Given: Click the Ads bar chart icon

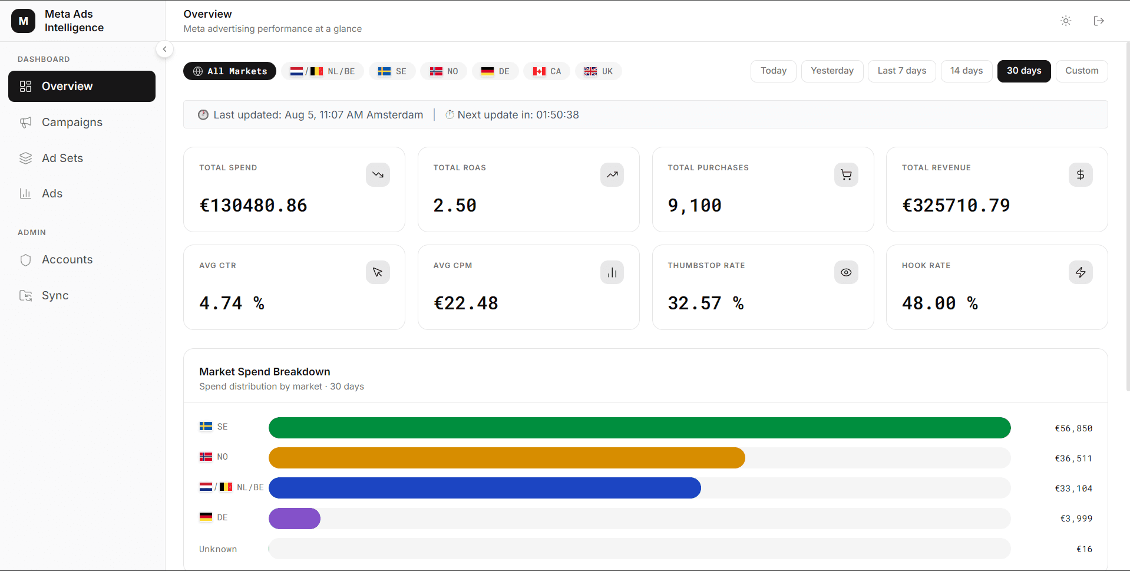Looking at the screenshot, I should [25, 193].
